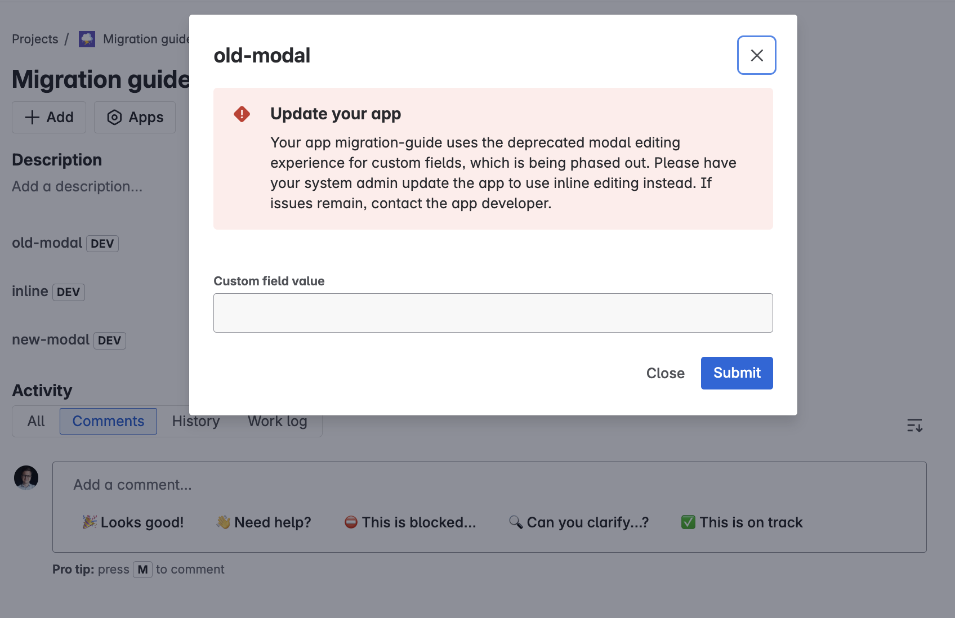This screenshot has height=618, width=955.
Task: Click the Migration guide project avatar icon
Action: coord(87,39)
